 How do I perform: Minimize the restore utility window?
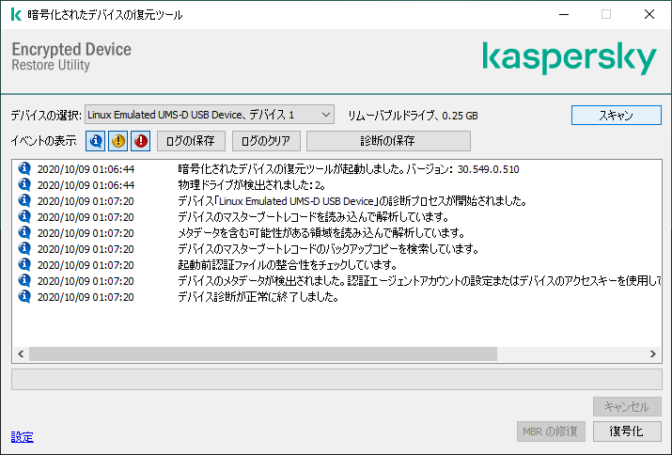564,15
